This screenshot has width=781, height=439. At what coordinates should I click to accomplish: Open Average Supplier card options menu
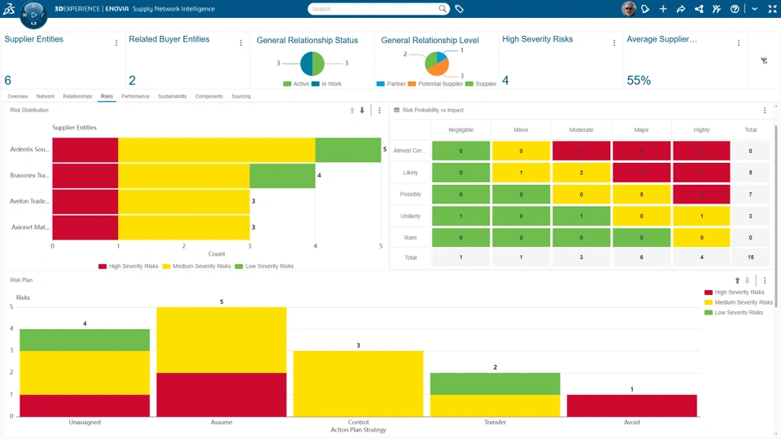[739, 43]
